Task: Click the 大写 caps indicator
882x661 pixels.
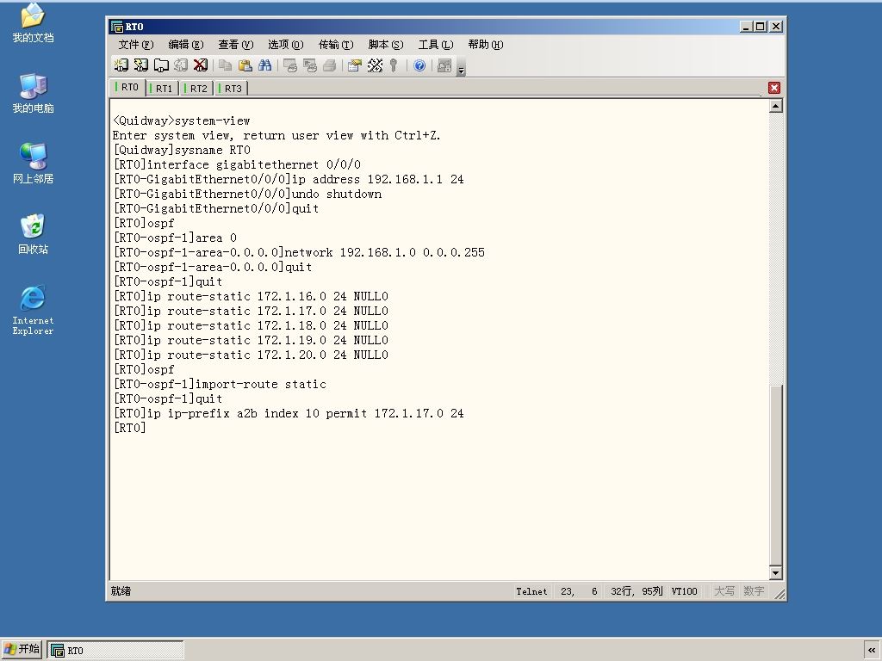Action: tap(724, 591)
